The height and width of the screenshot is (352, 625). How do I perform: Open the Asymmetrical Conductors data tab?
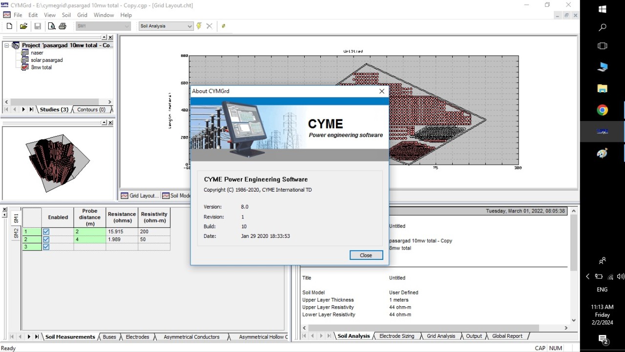191,337
